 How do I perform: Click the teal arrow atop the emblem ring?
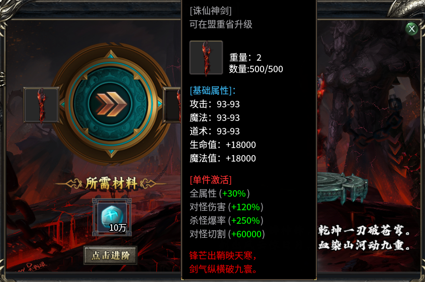[111, 55]
